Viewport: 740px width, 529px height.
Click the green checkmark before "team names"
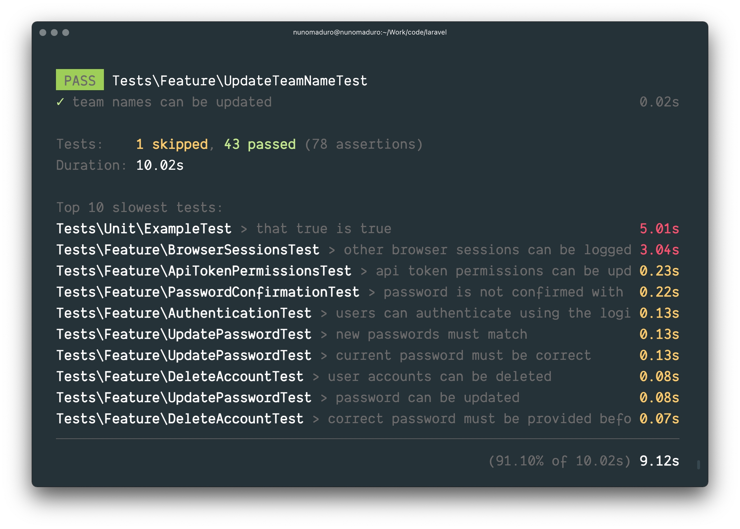(60, 102)
